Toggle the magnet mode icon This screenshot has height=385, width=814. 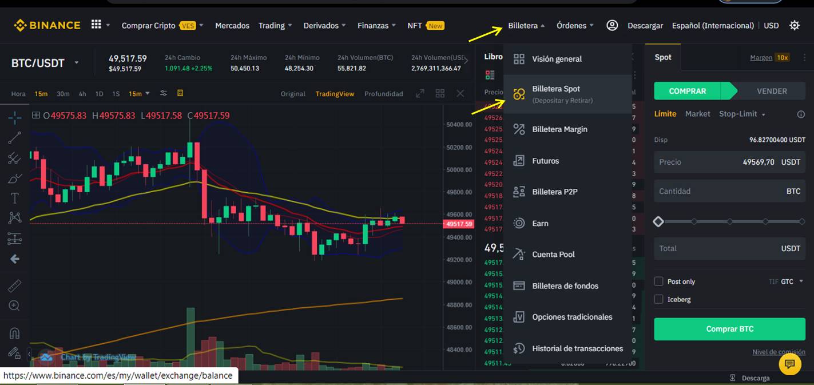click(x=15, y=333)
